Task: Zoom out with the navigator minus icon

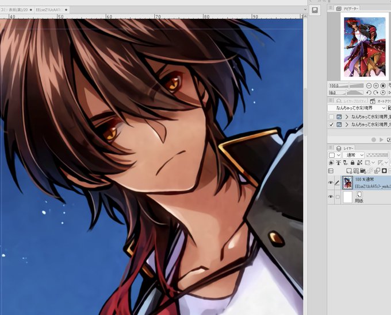Action: pyautogui.click(x=369, y=85)
